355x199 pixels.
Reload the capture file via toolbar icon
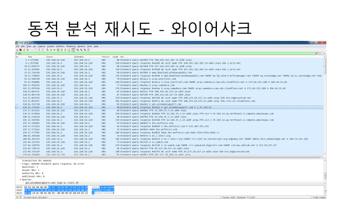point(43,50)
